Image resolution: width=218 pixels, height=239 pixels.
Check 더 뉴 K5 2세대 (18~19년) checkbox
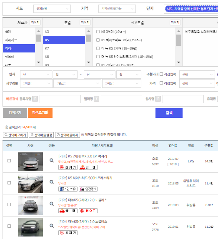tap(98, 48)
